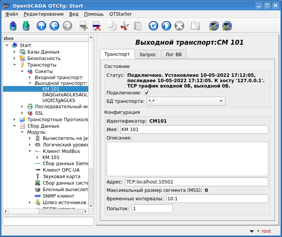The height and width of the screenshot is (237, 282).
Task: Go up one level with blue up arrow
Action: click(x=41, y=26)
